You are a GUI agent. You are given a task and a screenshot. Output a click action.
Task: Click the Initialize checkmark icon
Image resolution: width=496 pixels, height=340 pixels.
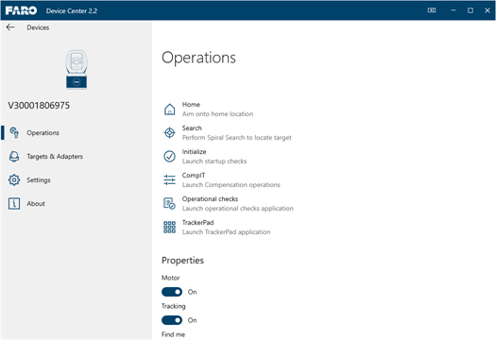[x=169, y=157]
